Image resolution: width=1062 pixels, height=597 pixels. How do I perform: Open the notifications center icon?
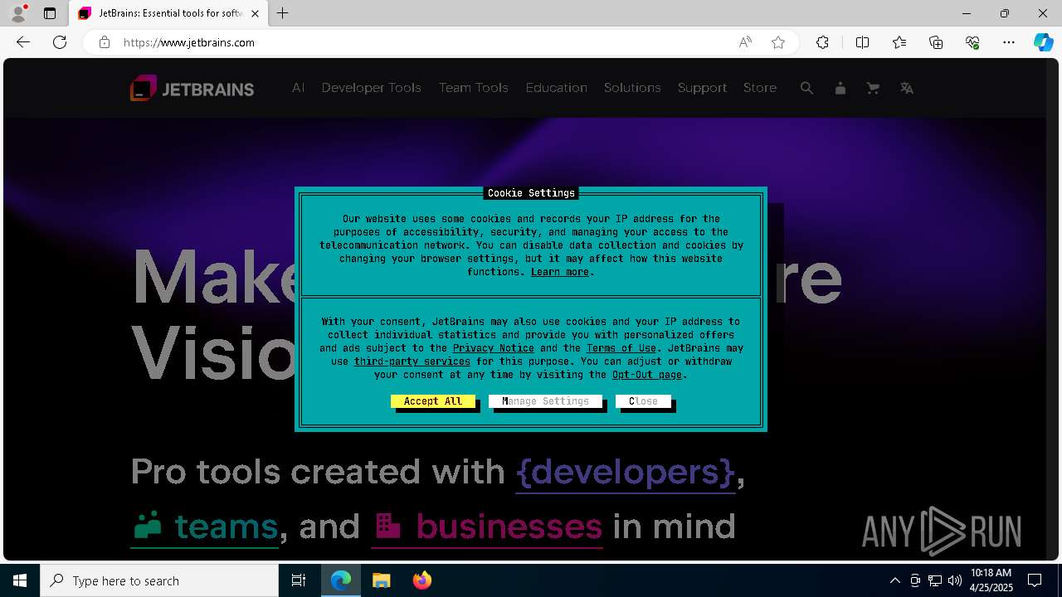click(1035, 580)
